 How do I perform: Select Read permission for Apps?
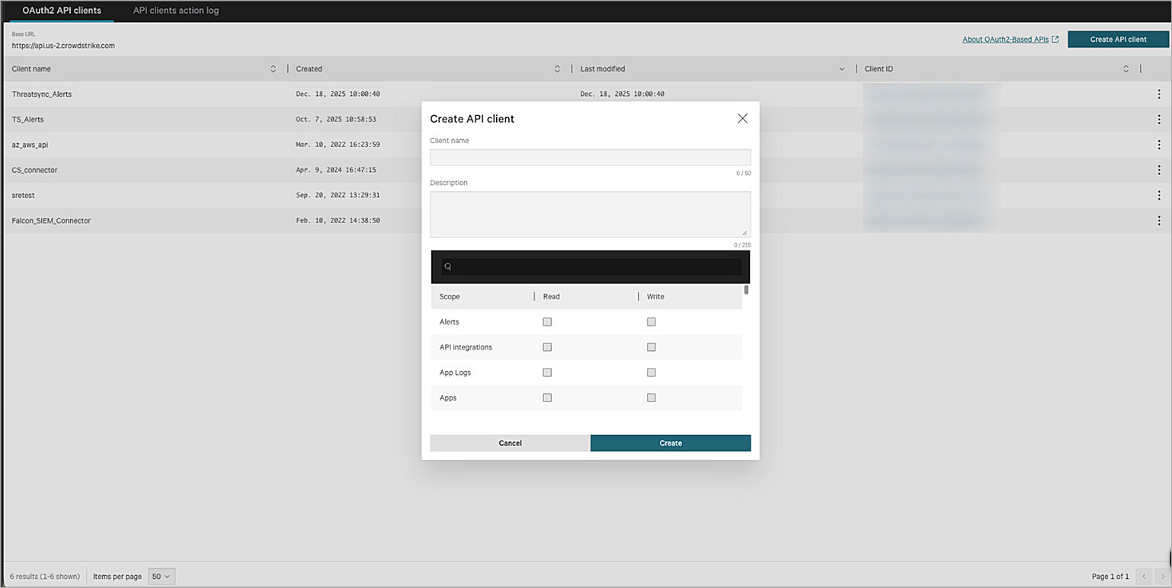pos(547,398)
